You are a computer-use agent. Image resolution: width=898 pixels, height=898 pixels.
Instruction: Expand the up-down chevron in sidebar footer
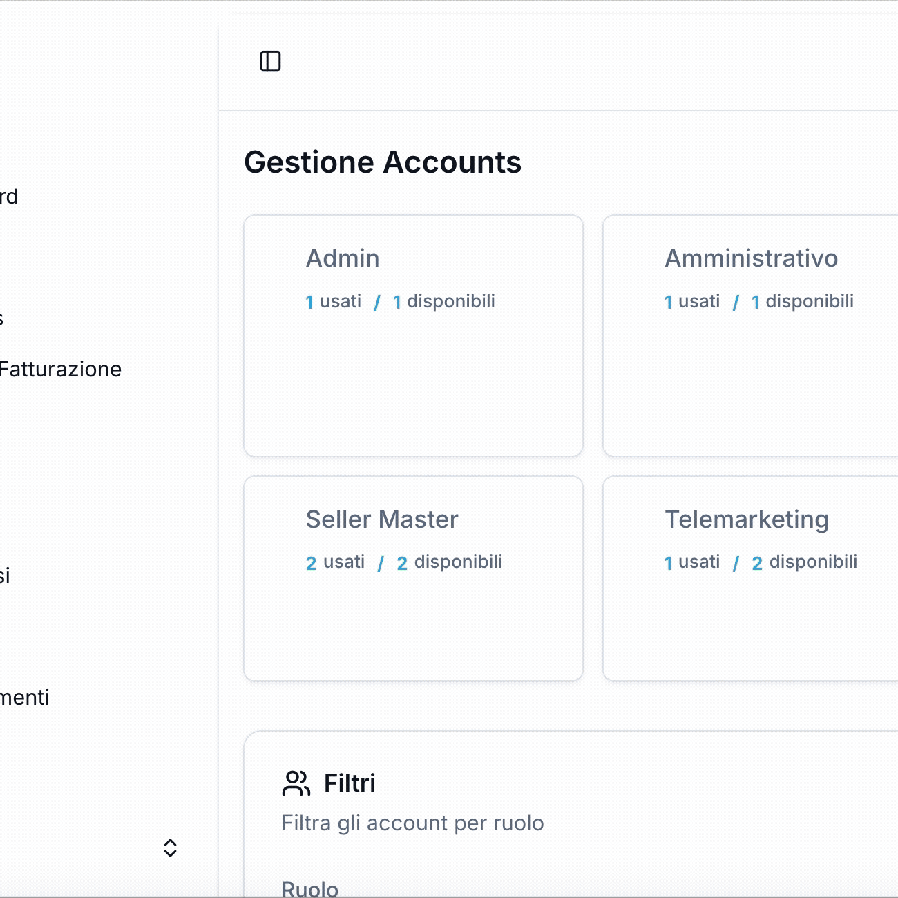tap(170, 848)
